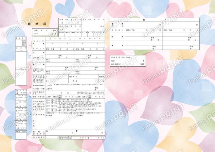Click first witness signature field
The image size is (215, 152).
pos(144,25)
